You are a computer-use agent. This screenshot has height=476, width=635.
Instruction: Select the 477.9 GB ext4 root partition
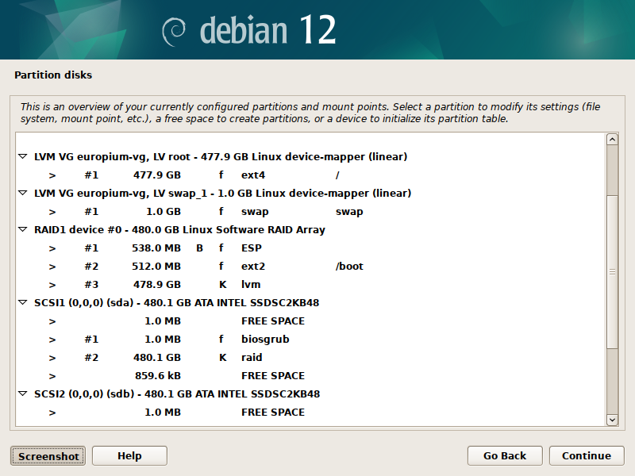(198, 175)
